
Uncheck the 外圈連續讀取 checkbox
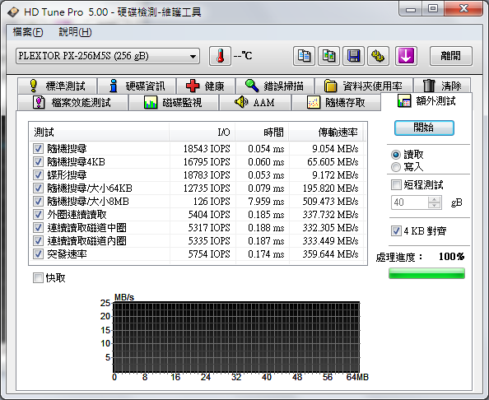point(38,215)
